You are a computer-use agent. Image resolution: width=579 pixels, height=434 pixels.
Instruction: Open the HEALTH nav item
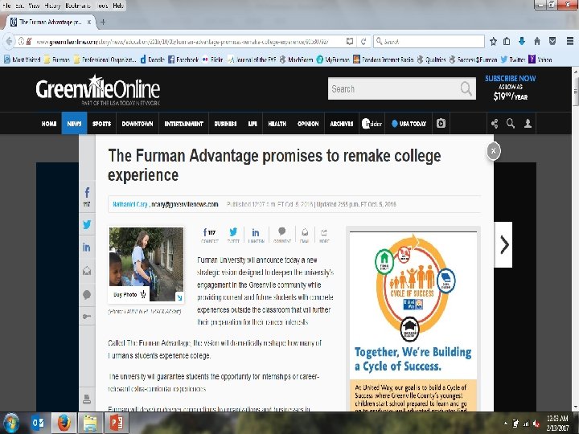(x=277, y=124)
